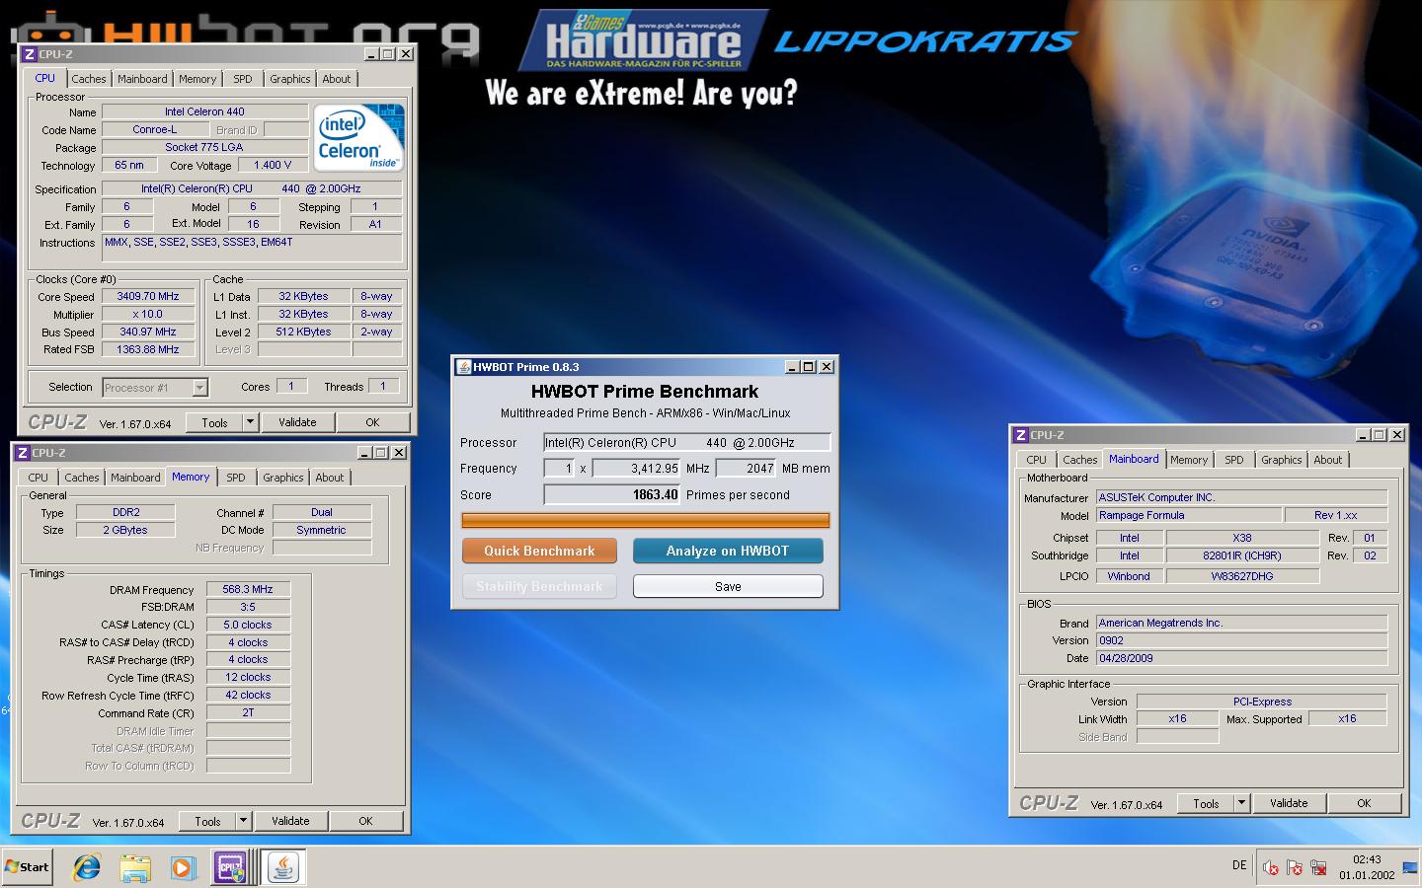Switch to Mainboard tab in the top CPU-Z window
1422x888 pixels.
point(142,79)
